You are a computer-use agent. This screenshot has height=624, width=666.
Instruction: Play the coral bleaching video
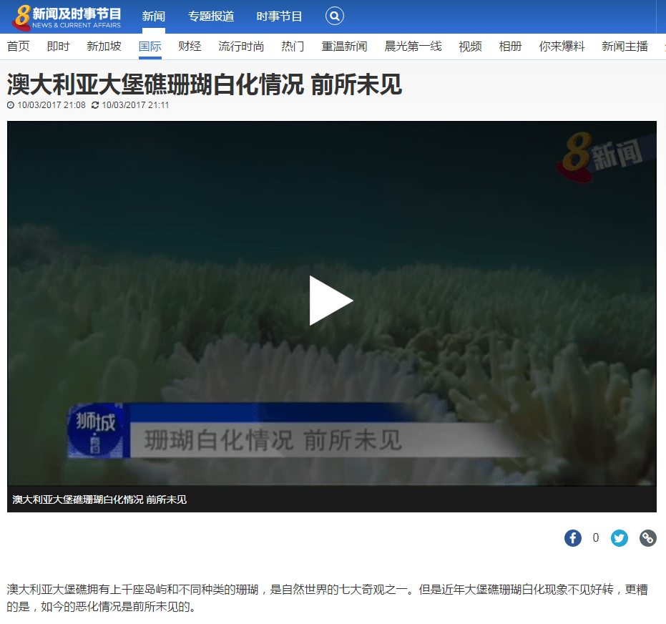pos(331,301)
